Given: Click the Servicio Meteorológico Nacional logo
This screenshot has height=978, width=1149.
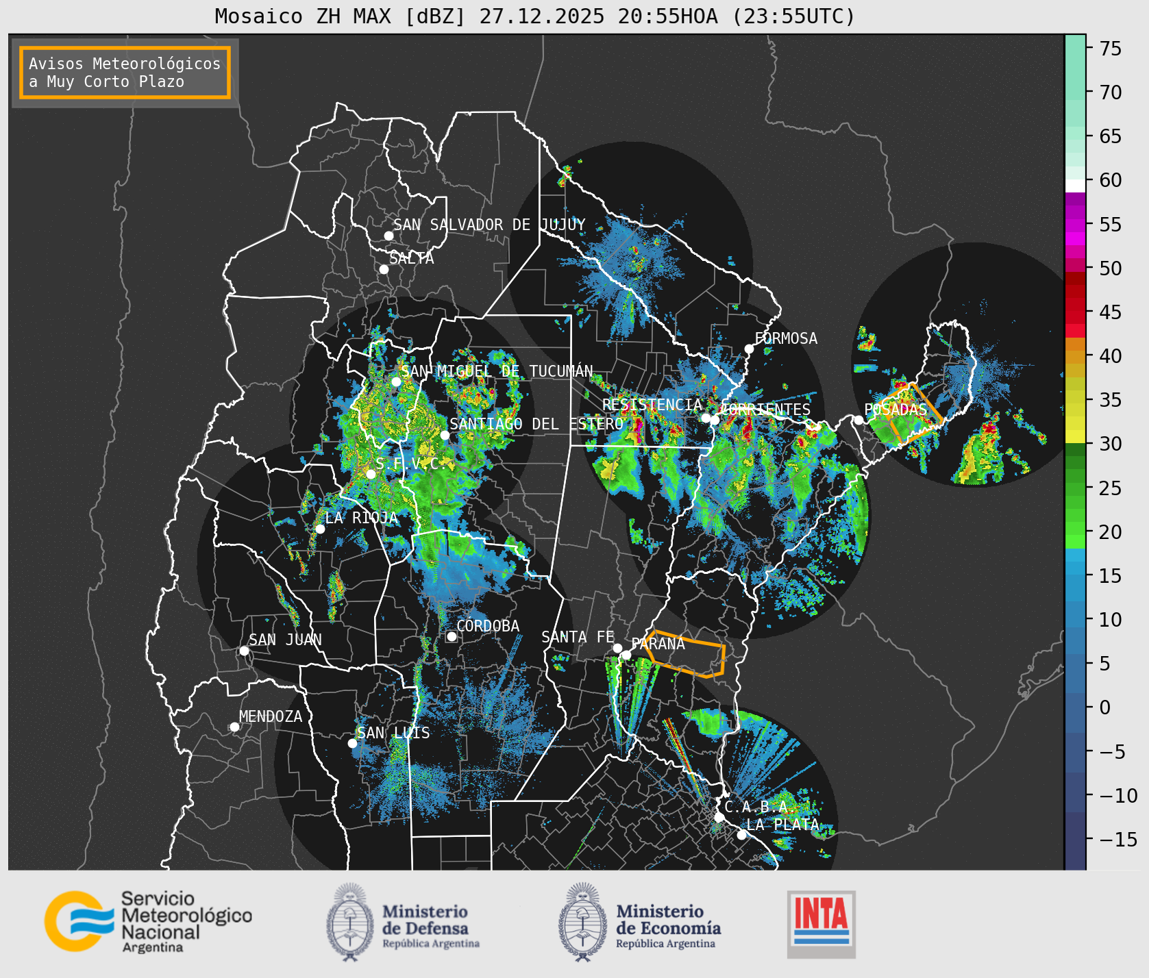Looking at the screenshot, I should coord(148,921).
